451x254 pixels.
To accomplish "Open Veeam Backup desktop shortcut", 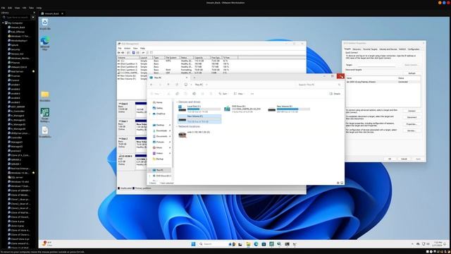I will (x=45, y=115).
